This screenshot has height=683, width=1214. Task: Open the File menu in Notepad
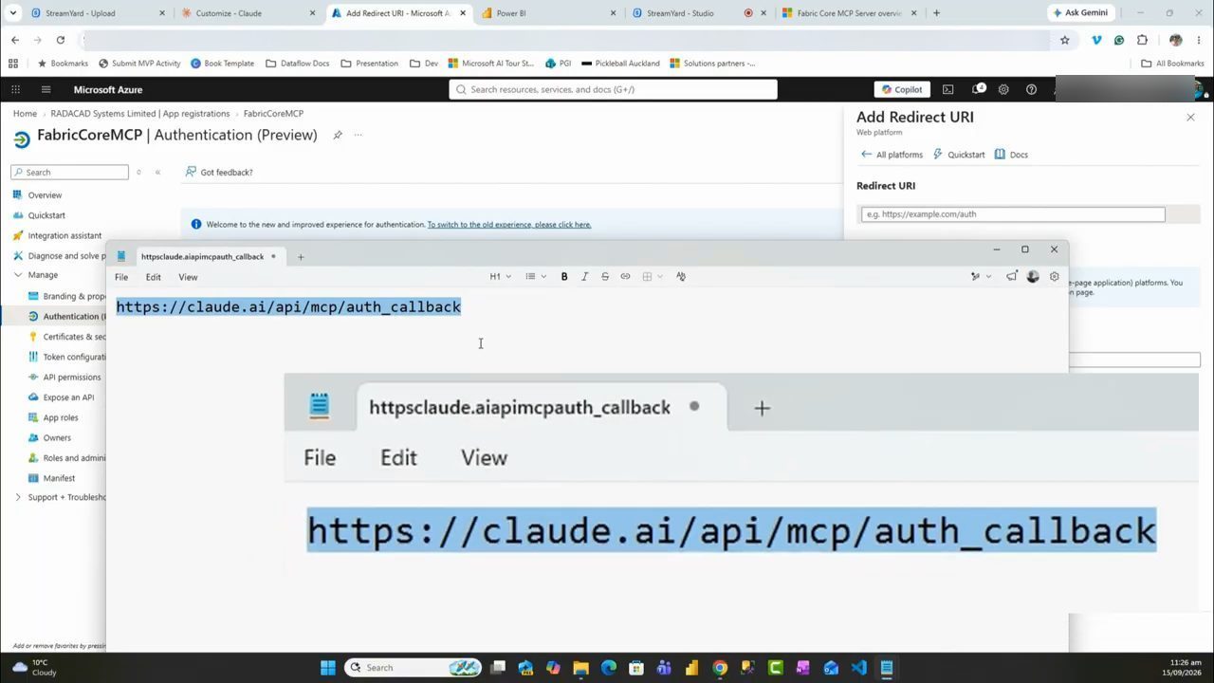click(x=121, y=277)
